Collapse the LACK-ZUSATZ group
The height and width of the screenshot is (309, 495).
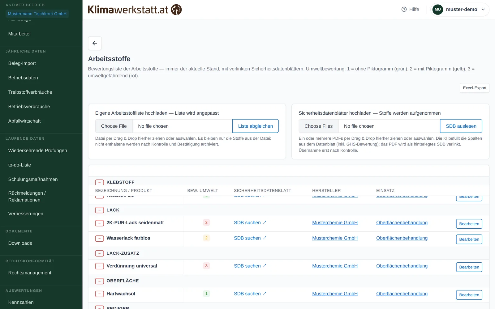point(99,253)
